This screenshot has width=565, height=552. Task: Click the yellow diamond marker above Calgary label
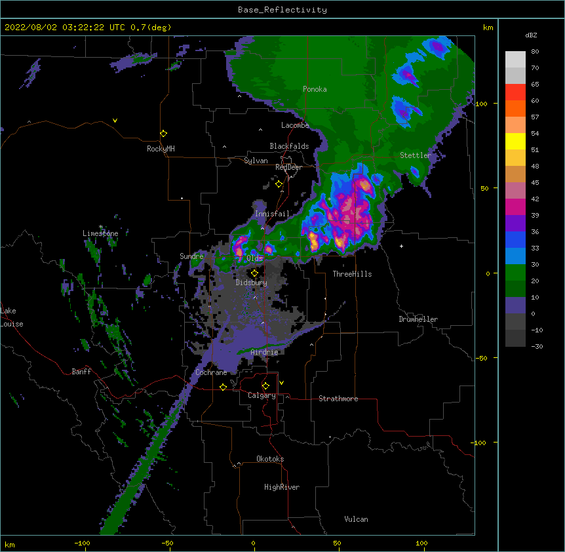265,386
